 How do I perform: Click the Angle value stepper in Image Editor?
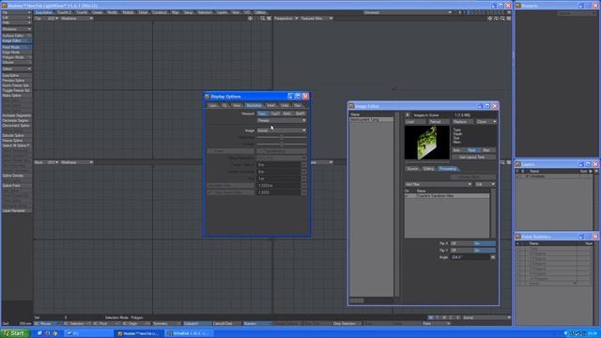[x=493, y=257]
